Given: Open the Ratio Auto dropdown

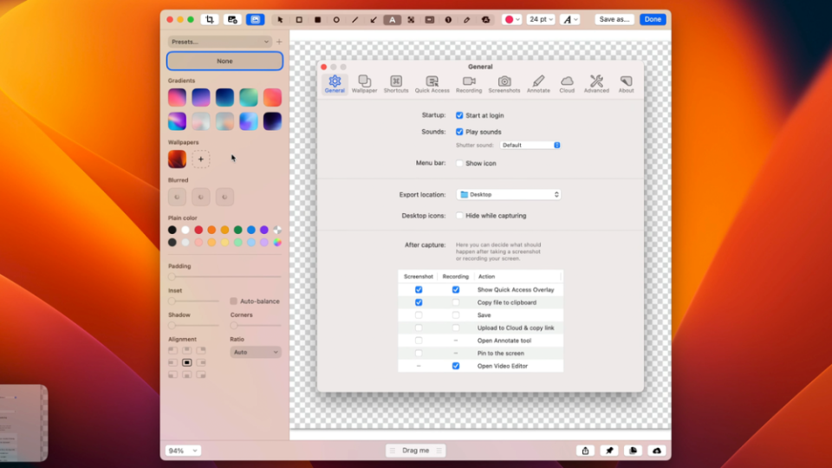Looking at the screenshot, I should coord(255,353).
